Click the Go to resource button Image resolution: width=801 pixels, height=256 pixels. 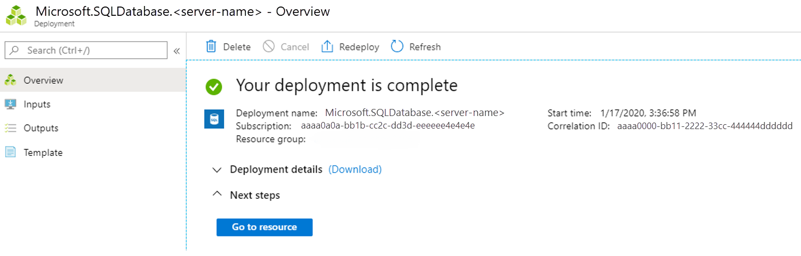coord(264,227)
